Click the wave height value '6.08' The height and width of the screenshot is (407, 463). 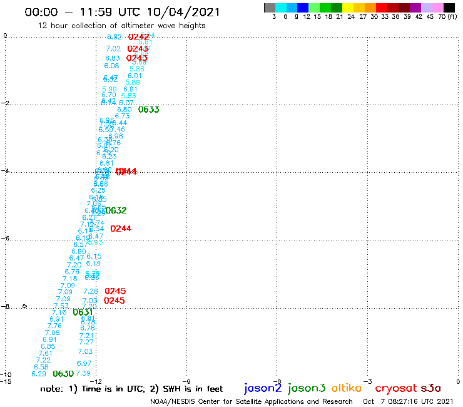[111, 66]
